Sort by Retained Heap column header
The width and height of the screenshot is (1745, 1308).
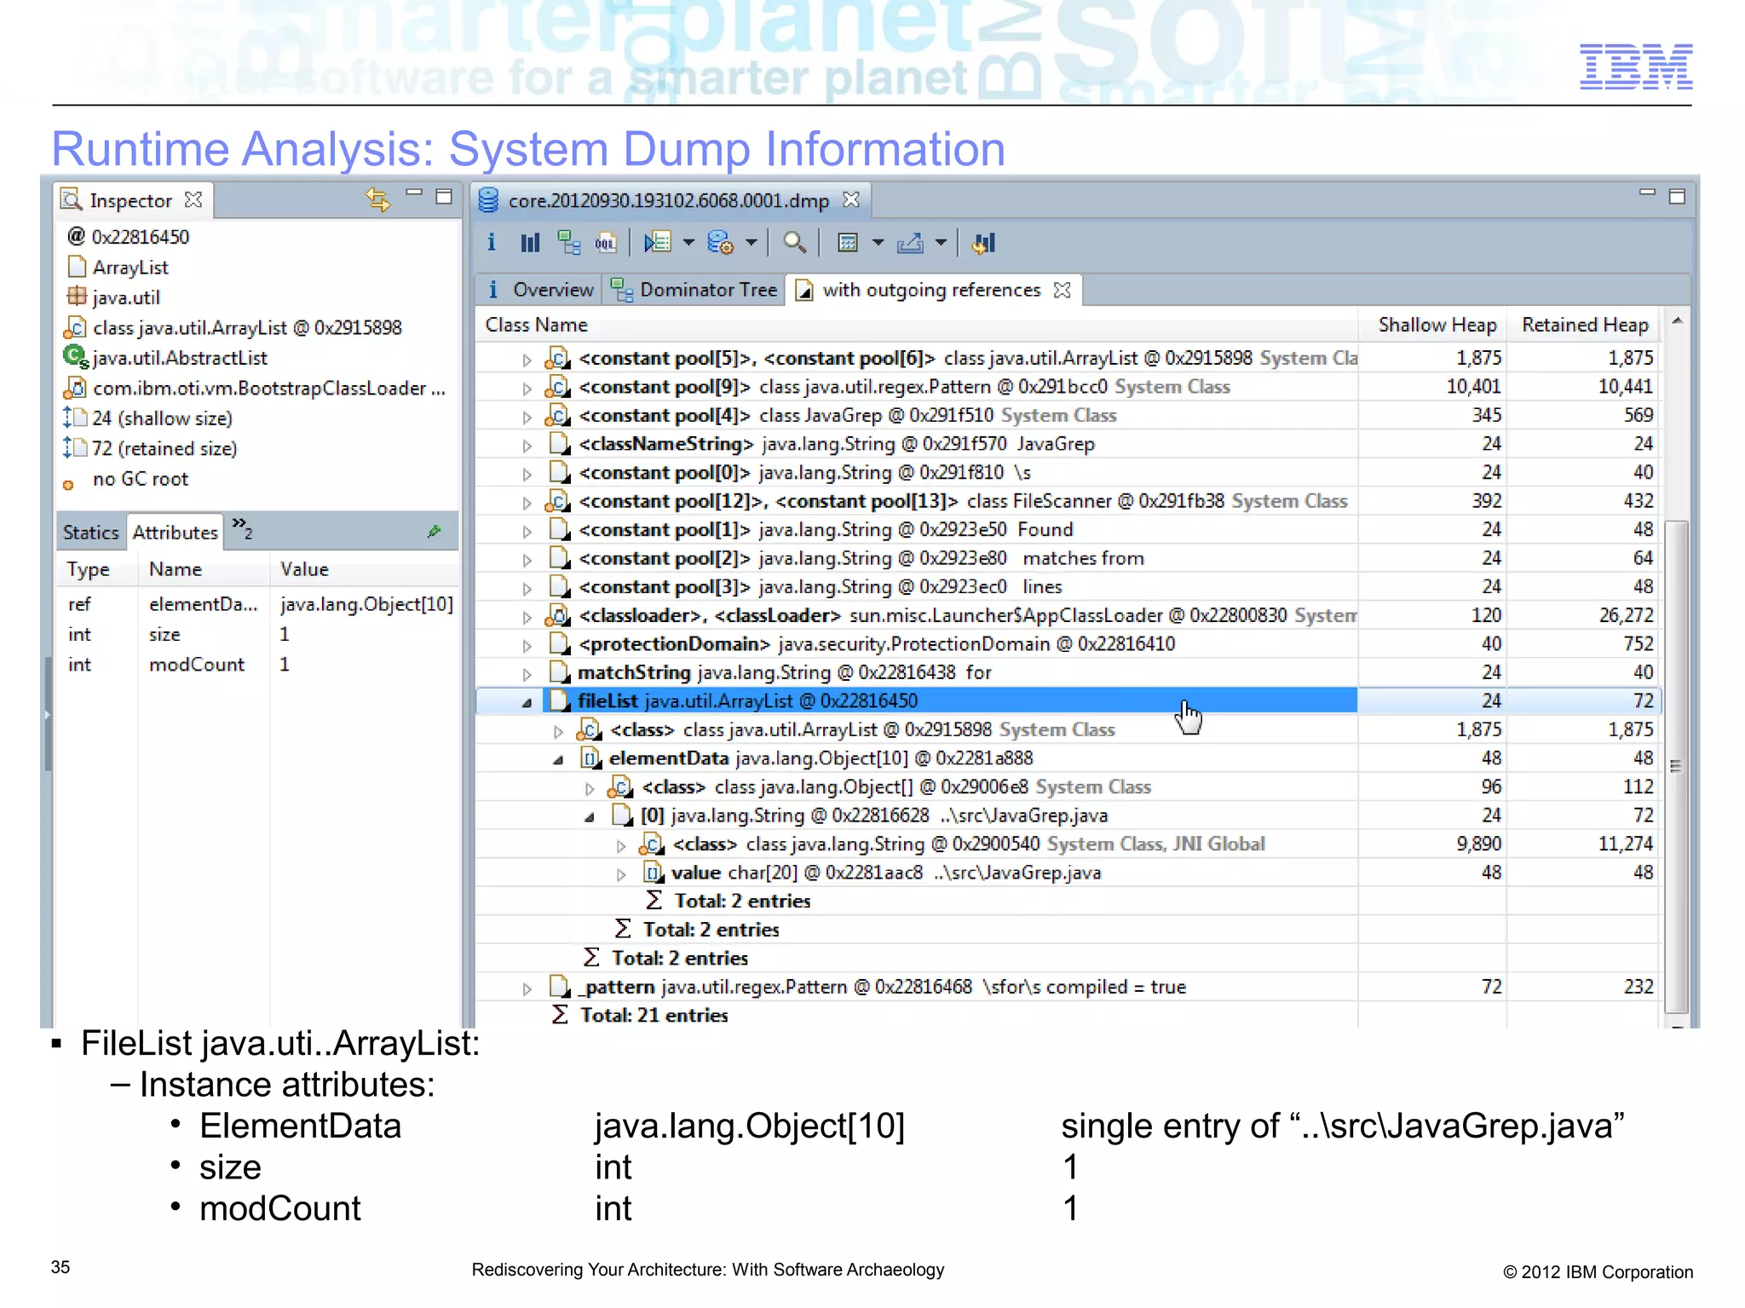1584,325
